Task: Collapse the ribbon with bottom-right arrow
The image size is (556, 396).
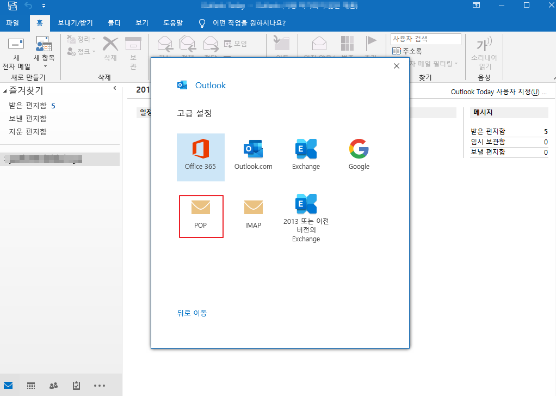Action: [x=554, y=78]
